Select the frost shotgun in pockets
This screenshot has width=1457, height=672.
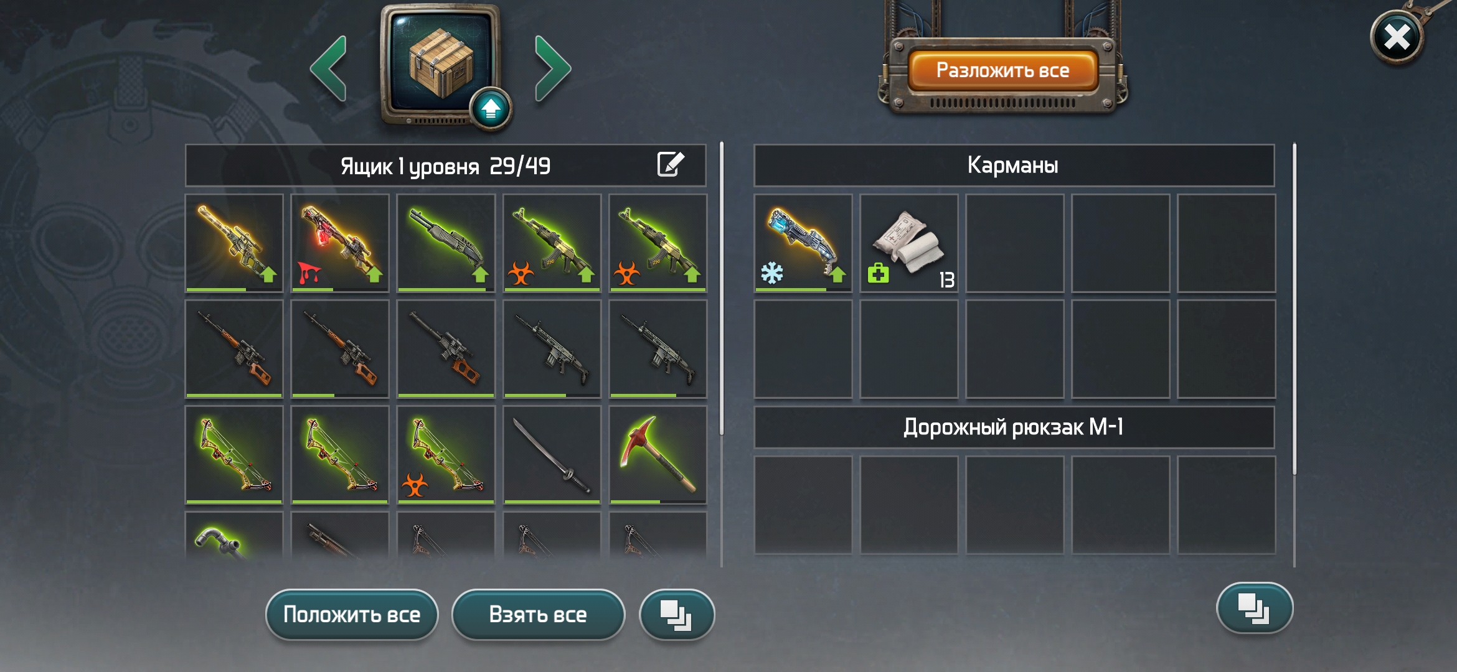[803, 243]
